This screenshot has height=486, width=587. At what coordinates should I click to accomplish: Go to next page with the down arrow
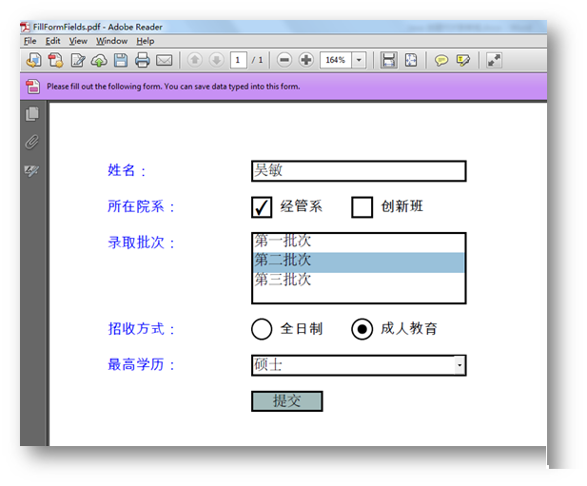[216, 60]
